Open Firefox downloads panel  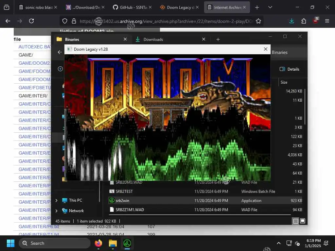click(x=291, y=21)
